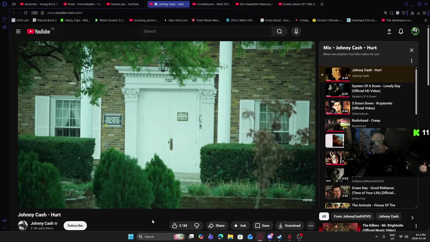Open the find-in-page magnifier in address bar
Screen dimensions: 430x242
385,13
